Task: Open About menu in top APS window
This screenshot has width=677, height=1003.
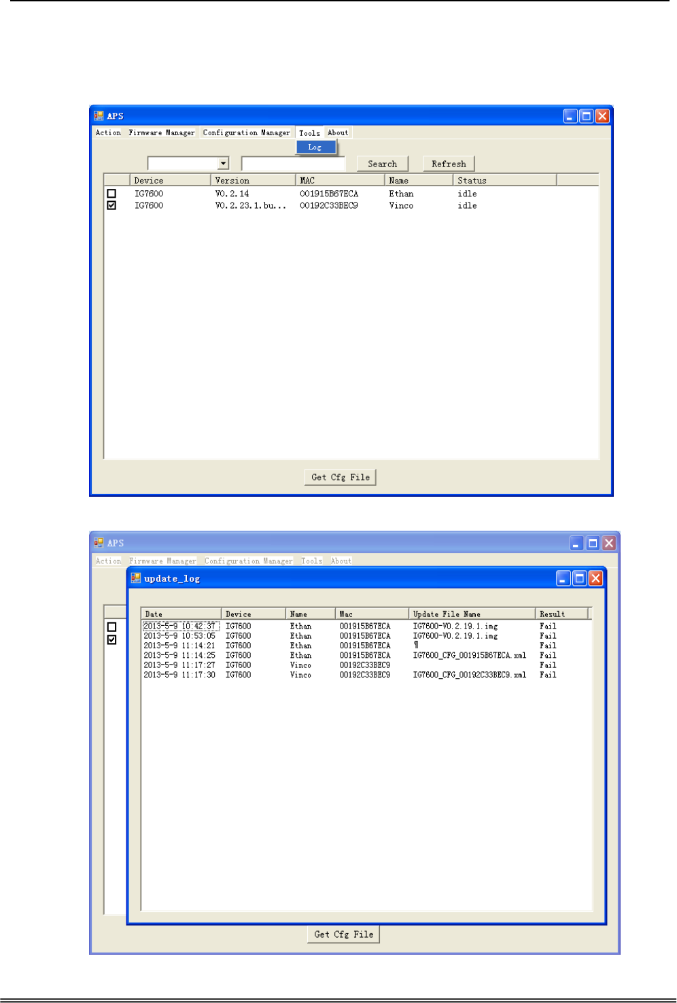Action: tap(338, 133)
